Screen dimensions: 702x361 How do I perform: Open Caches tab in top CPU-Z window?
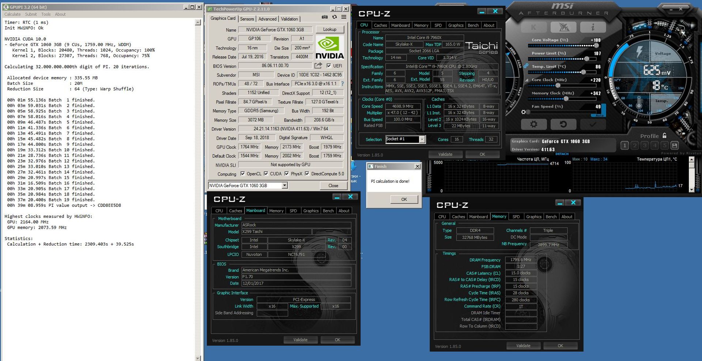coord(380,25)
